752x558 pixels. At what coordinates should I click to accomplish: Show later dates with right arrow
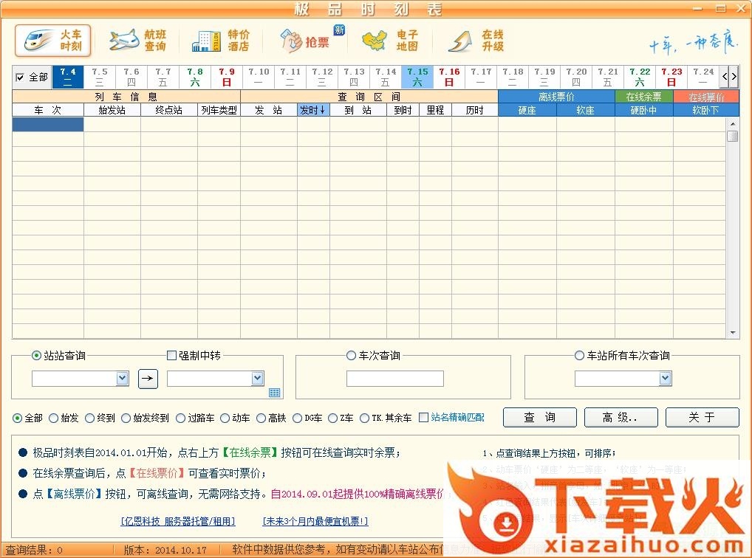pos(734,77)
